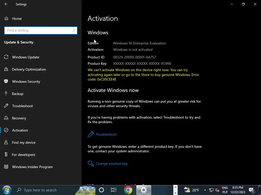Go back using the Settings back arrow
This screenshot has width=261, height=195.
[6, 4]
